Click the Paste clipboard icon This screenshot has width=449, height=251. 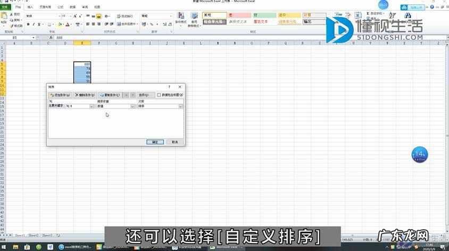point(4,16)
